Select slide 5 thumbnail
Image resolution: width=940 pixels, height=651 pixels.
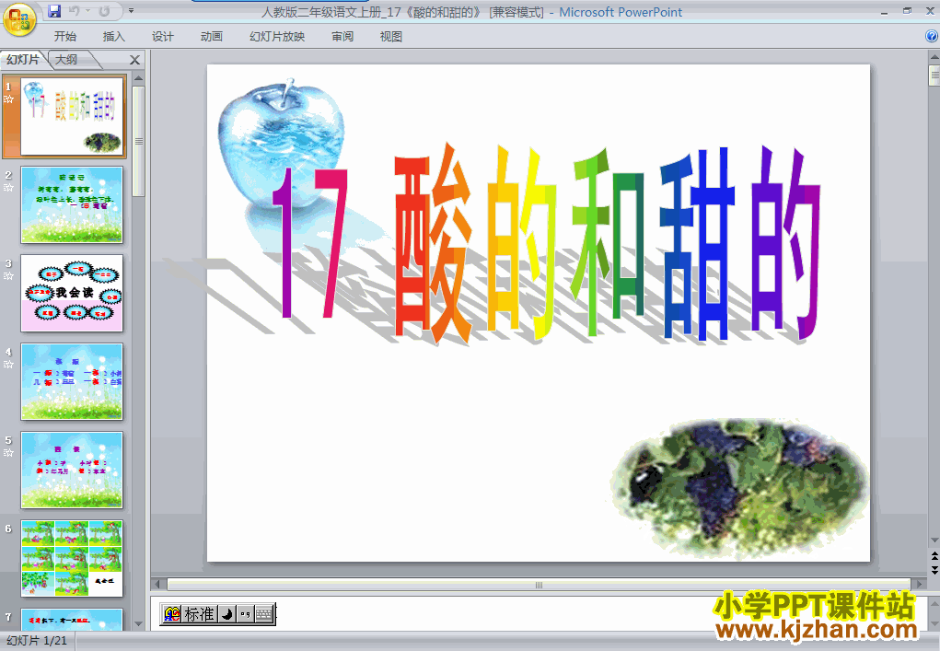[x=72, y=470]
